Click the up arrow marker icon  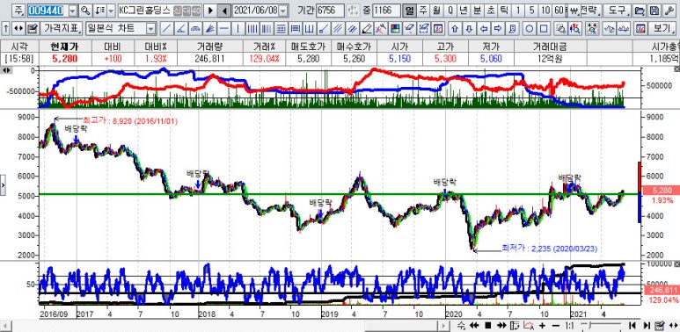(455, 29)
